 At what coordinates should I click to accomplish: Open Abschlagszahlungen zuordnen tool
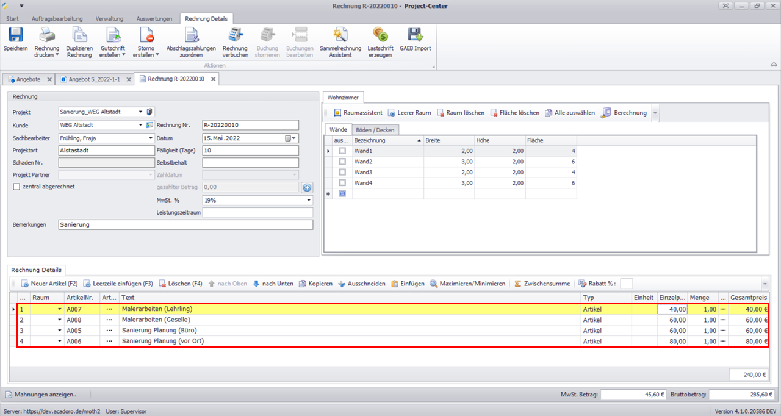click(x=191, y=35)
